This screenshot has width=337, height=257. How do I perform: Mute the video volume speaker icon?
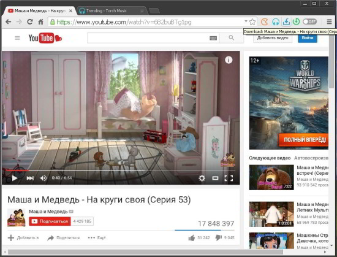point(44,178)
